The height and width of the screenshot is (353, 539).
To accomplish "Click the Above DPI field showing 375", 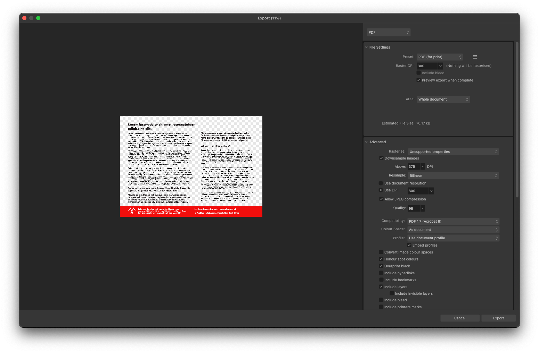I will pos(414,166).
